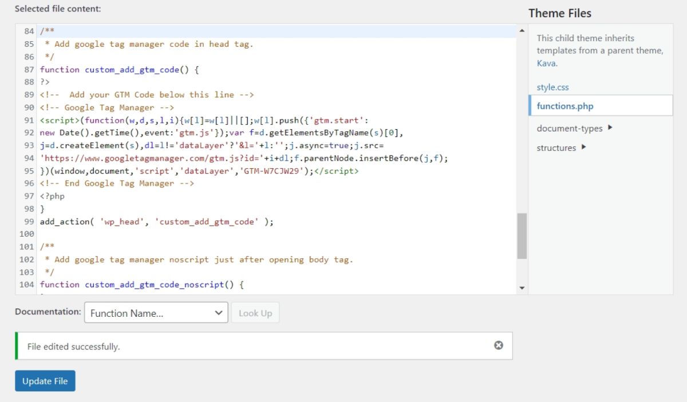Expand the document-types folder
This screenshot has height=402, width=687.
pyautogui.click(x=575, y=128)
